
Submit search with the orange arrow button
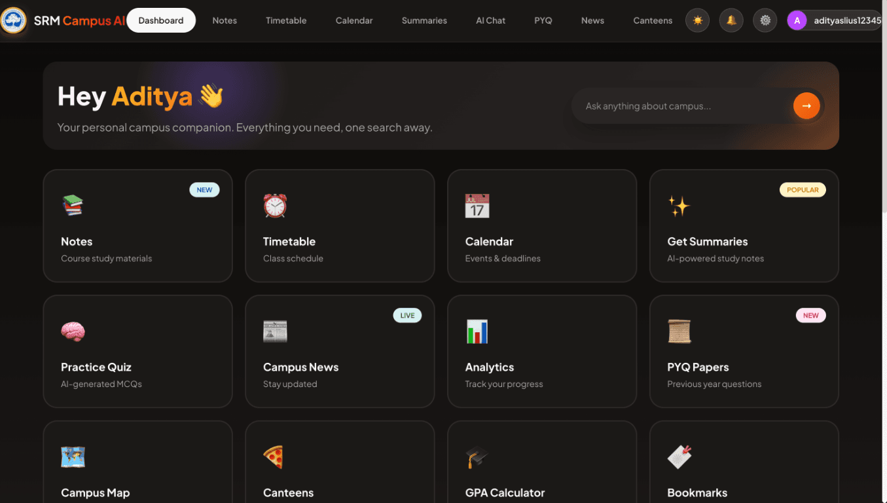tap(806, 105)
